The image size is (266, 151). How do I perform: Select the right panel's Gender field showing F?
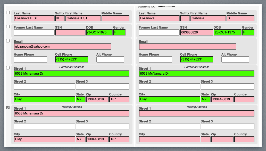coord(248,32)
